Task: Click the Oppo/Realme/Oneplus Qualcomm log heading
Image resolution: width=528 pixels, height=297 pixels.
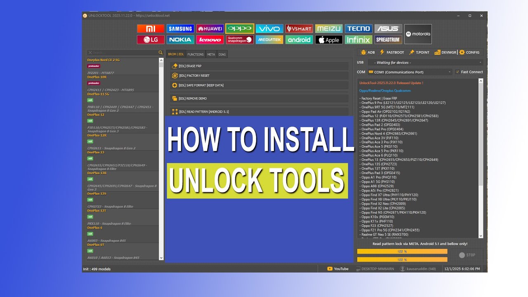Action: click(385, 90)
